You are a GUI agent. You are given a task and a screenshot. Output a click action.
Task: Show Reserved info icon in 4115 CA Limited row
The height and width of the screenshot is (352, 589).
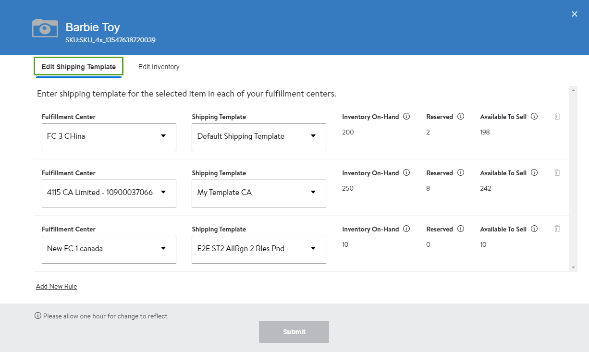coord(460,172)
